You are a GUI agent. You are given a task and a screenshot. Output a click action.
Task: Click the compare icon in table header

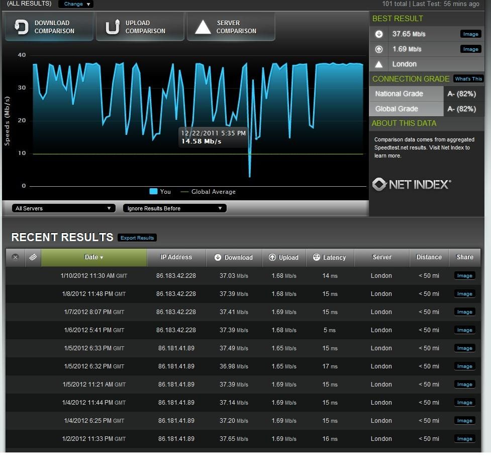33,257
